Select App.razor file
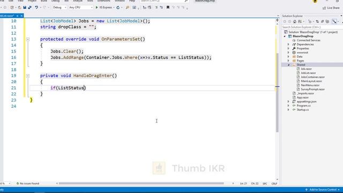 pos(302,98)
